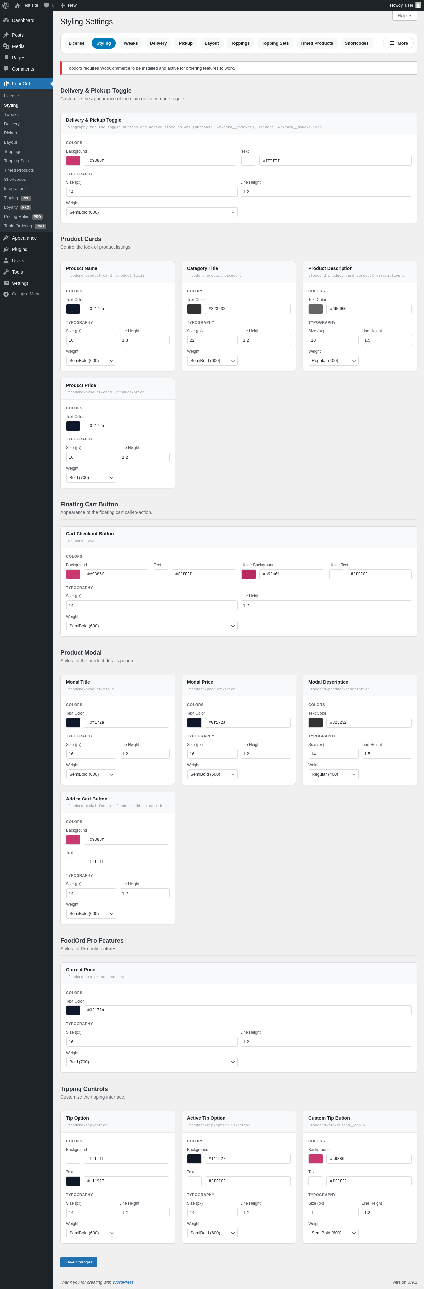
Task: Click the Dashboard gauge icon in sidebar
Action: [x=6, y=21]
